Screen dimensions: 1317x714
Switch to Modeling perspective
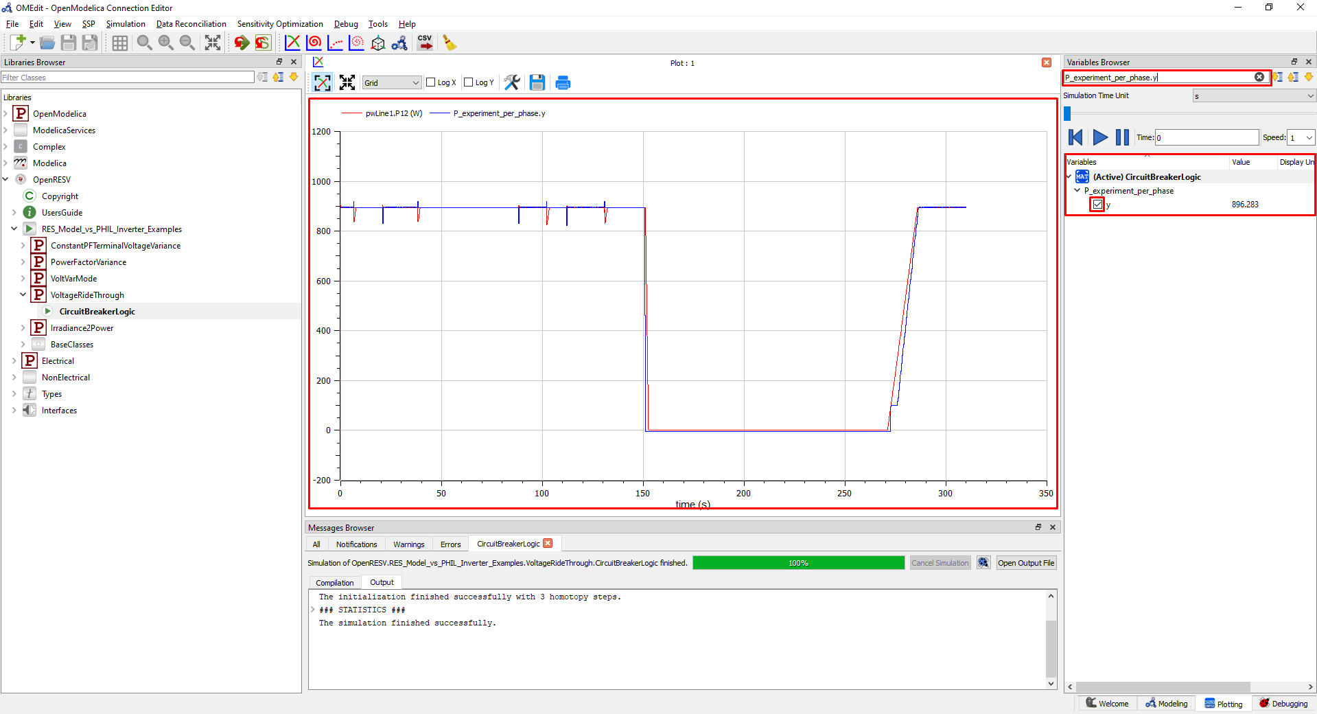[1167, 704]
